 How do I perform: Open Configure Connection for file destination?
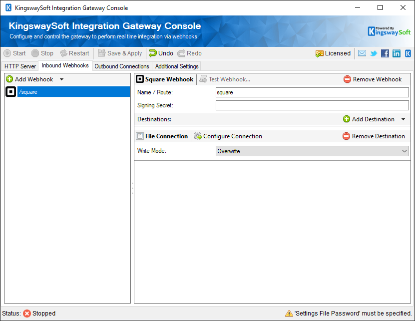[x=228, y=136]
